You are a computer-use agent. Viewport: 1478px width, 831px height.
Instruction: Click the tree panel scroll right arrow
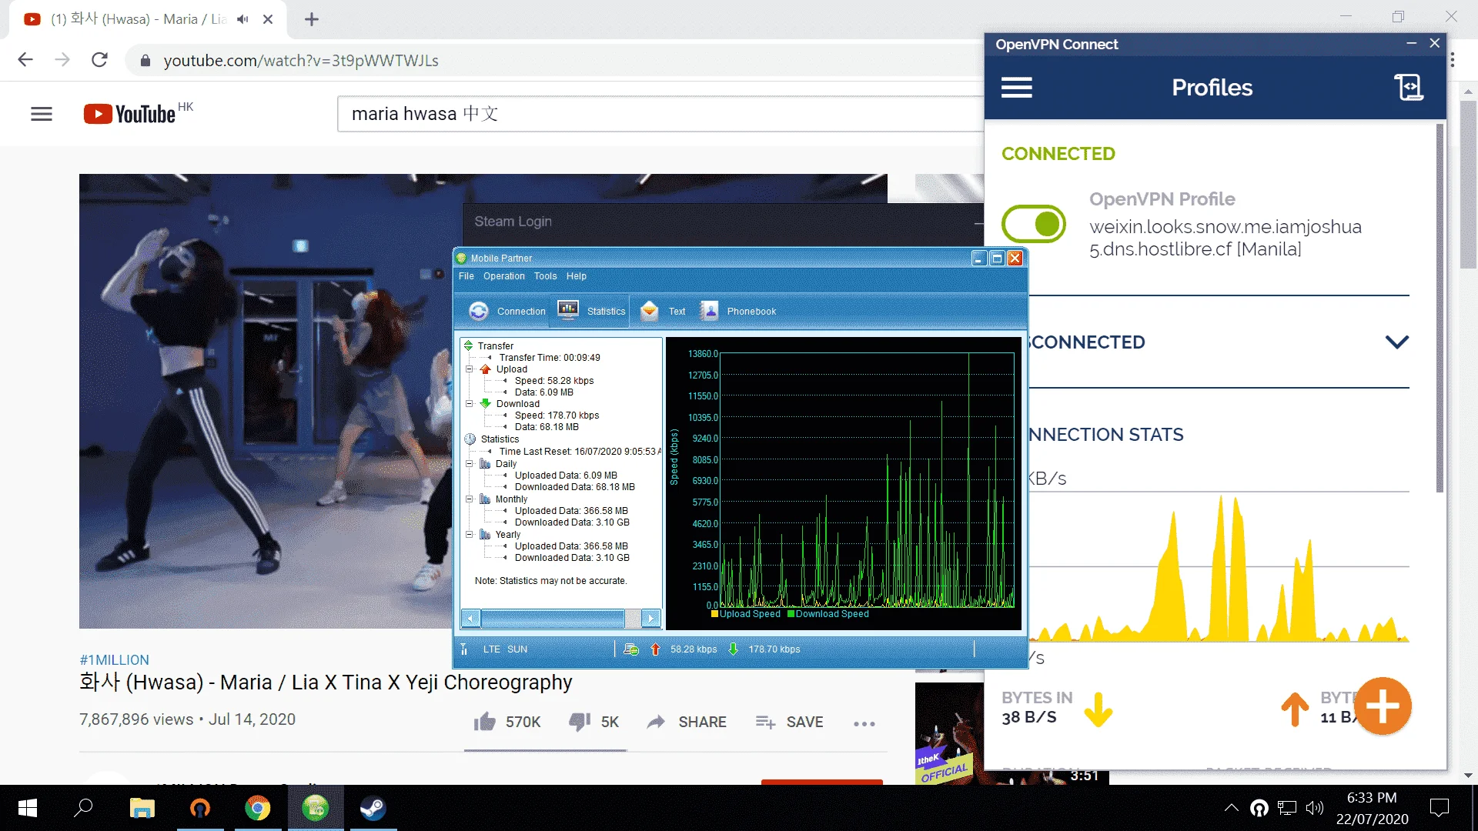[651, 618]
